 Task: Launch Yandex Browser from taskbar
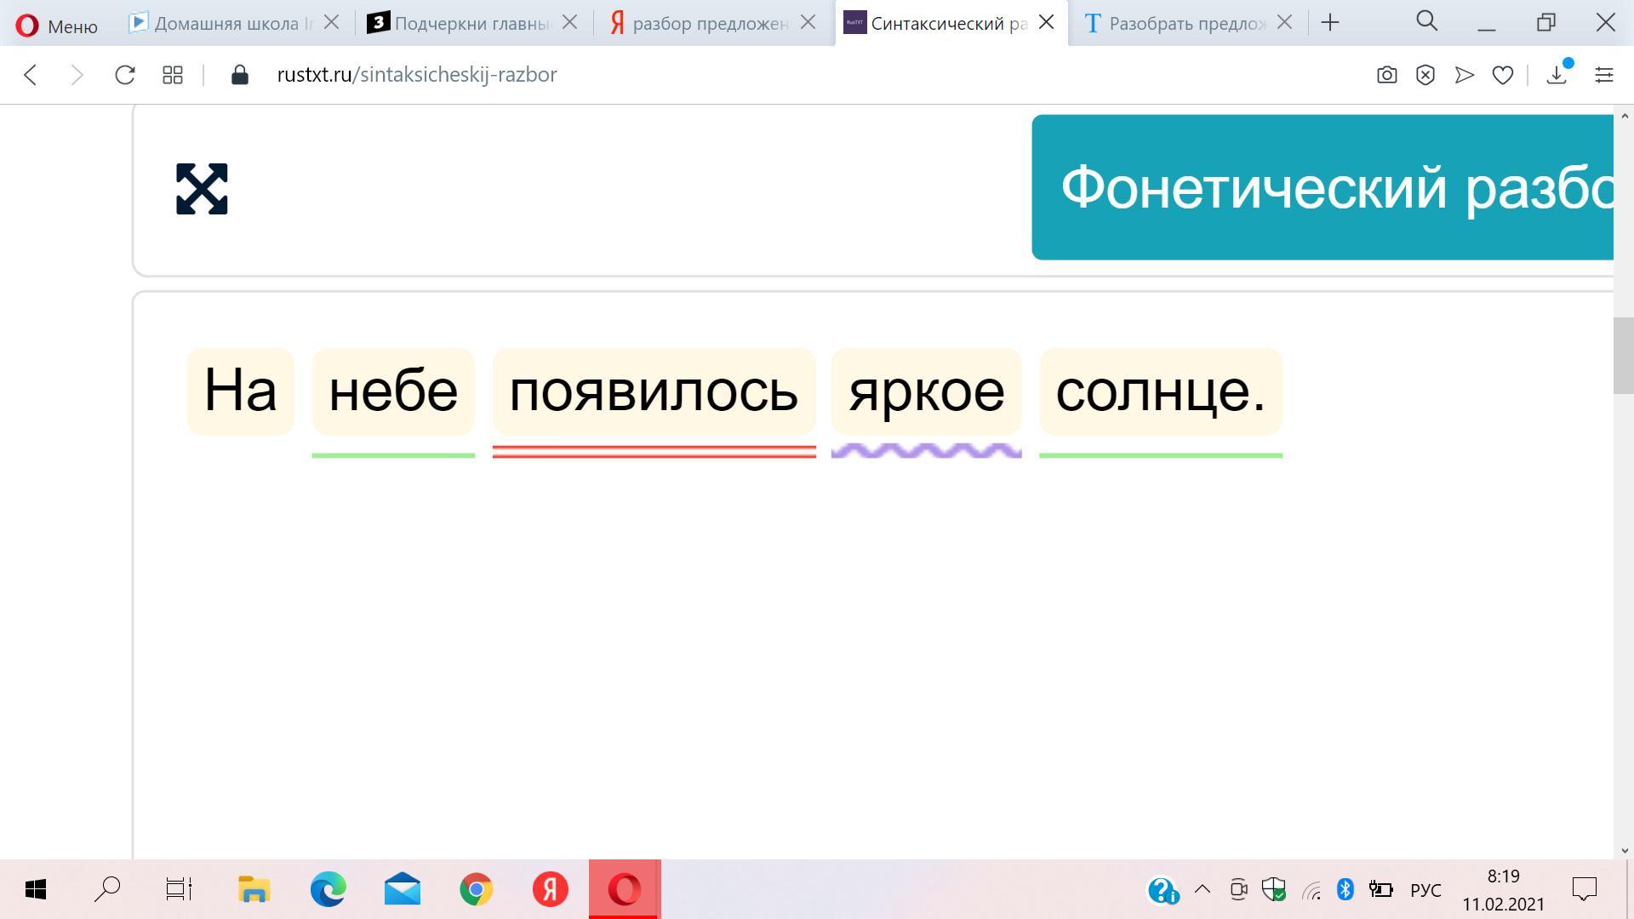pyautogui.click(x=551, y=889)
